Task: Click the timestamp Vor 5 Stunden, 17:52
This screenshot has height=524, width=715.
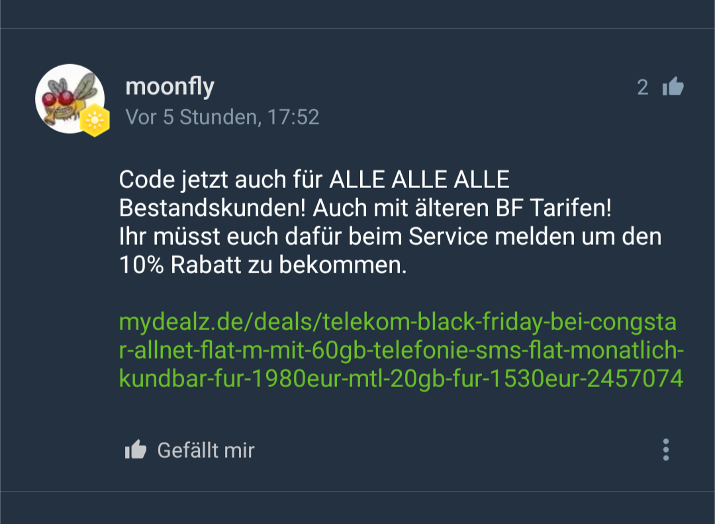Action: coord(222,117)
